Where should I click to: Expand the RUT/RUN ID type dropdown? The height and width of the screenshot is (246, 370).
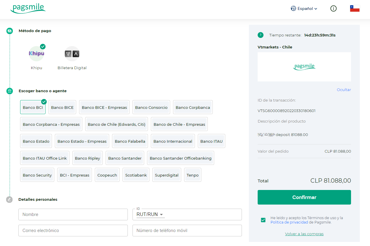[x=150, y=214]
